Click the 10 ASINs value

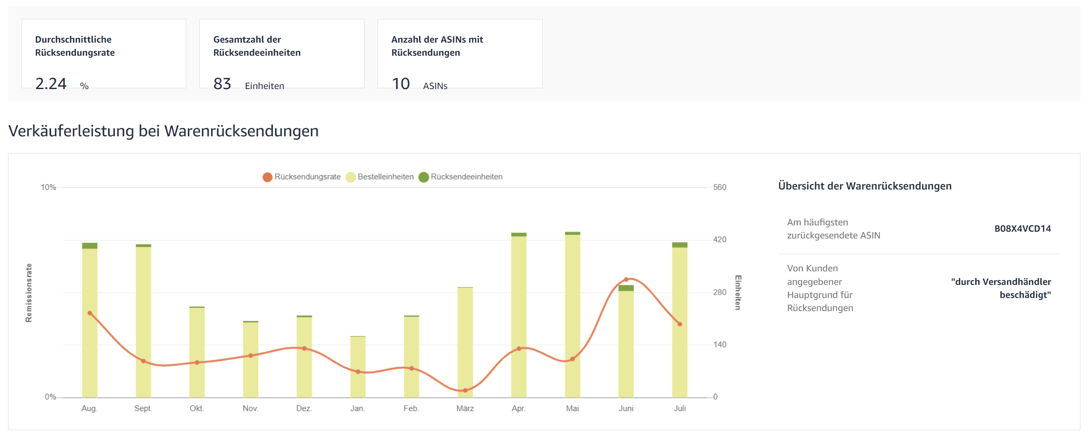pyautogui.click(x=419, y=84)
